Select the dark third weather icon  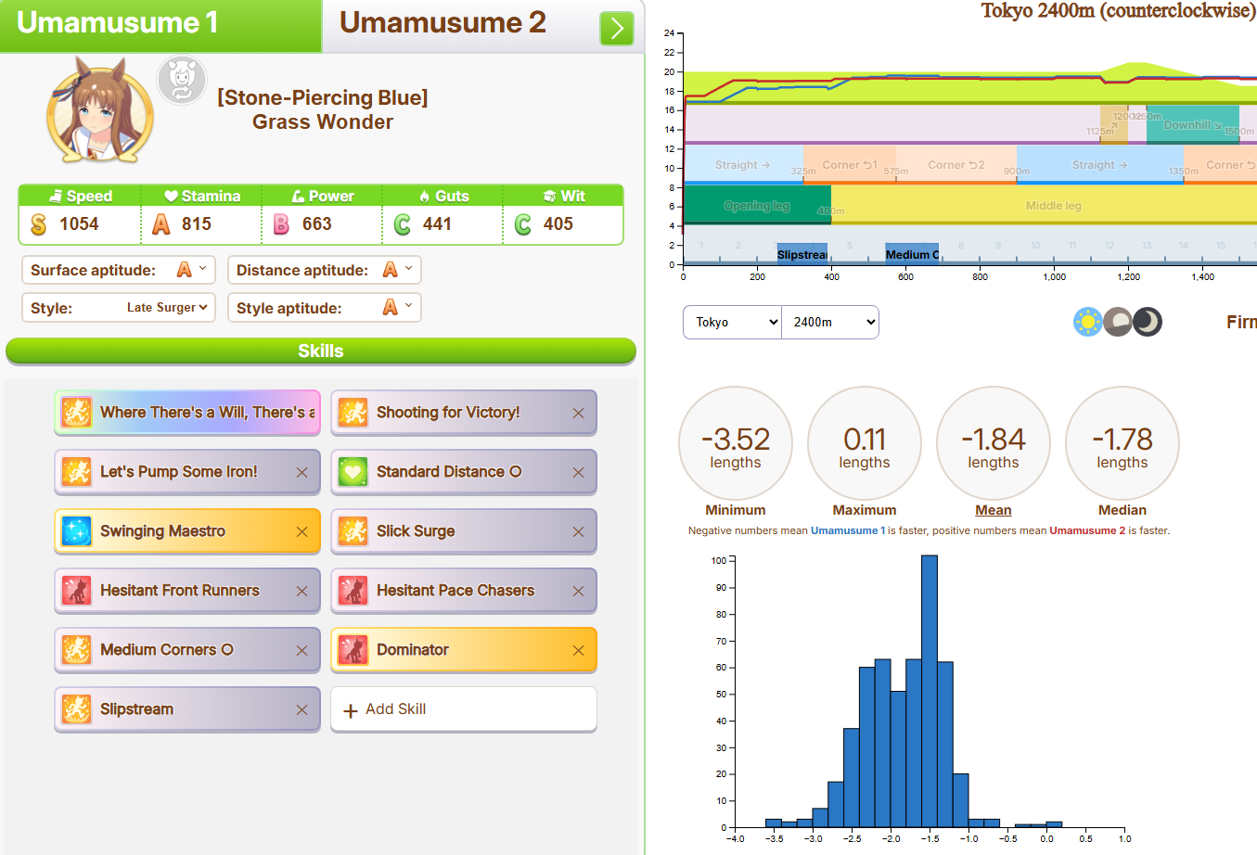[x=1148, y=322]
